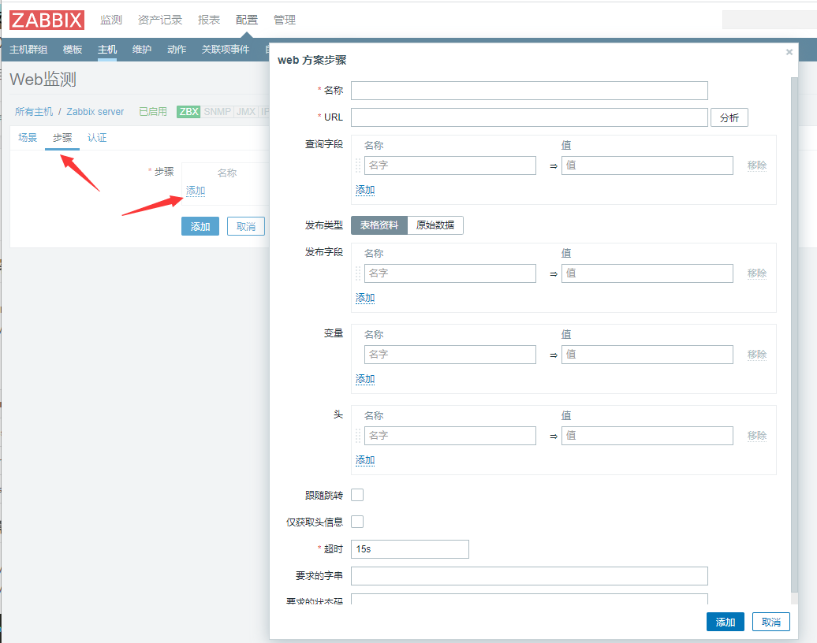817x643 pixels.
Task: Select 表格资料 post type
Action: point(379,225)
